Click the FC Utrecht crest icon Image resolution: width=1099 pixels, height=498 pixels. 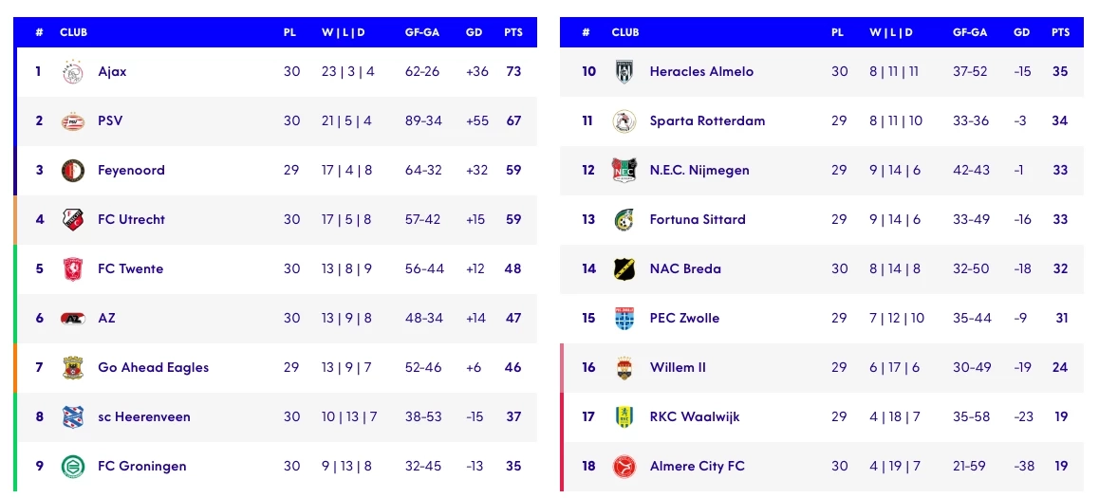72,220
